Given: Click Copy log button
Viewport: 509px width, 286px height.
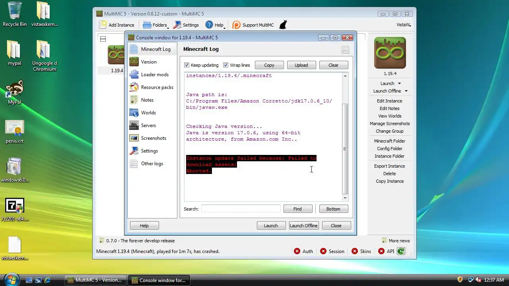Looking at the screenshot, I should [x=269, y=65].
